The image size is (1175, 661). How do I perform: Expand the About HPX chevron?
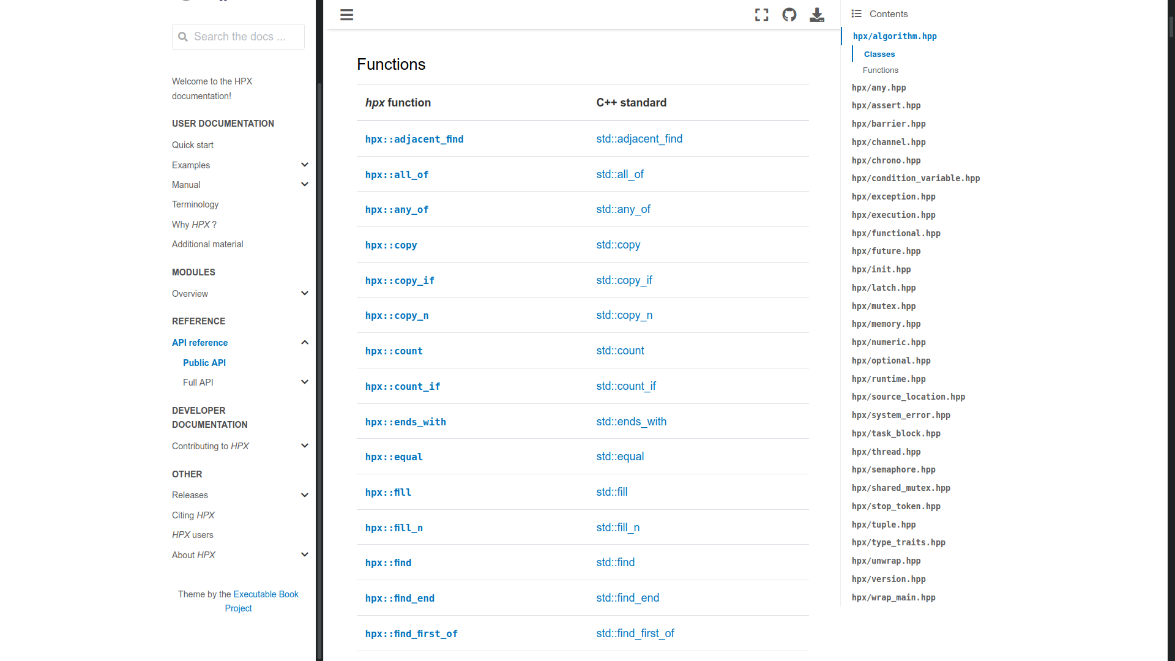coord(305,555)
